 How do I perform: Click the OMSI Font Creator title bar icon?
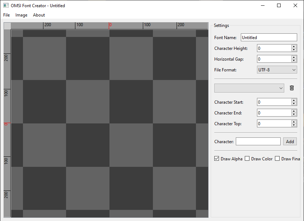coord(6,6)
